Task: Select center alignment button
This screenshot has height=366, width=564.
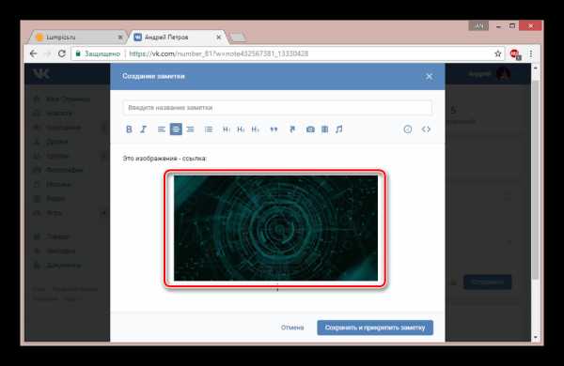Action: tap(176, 130)
